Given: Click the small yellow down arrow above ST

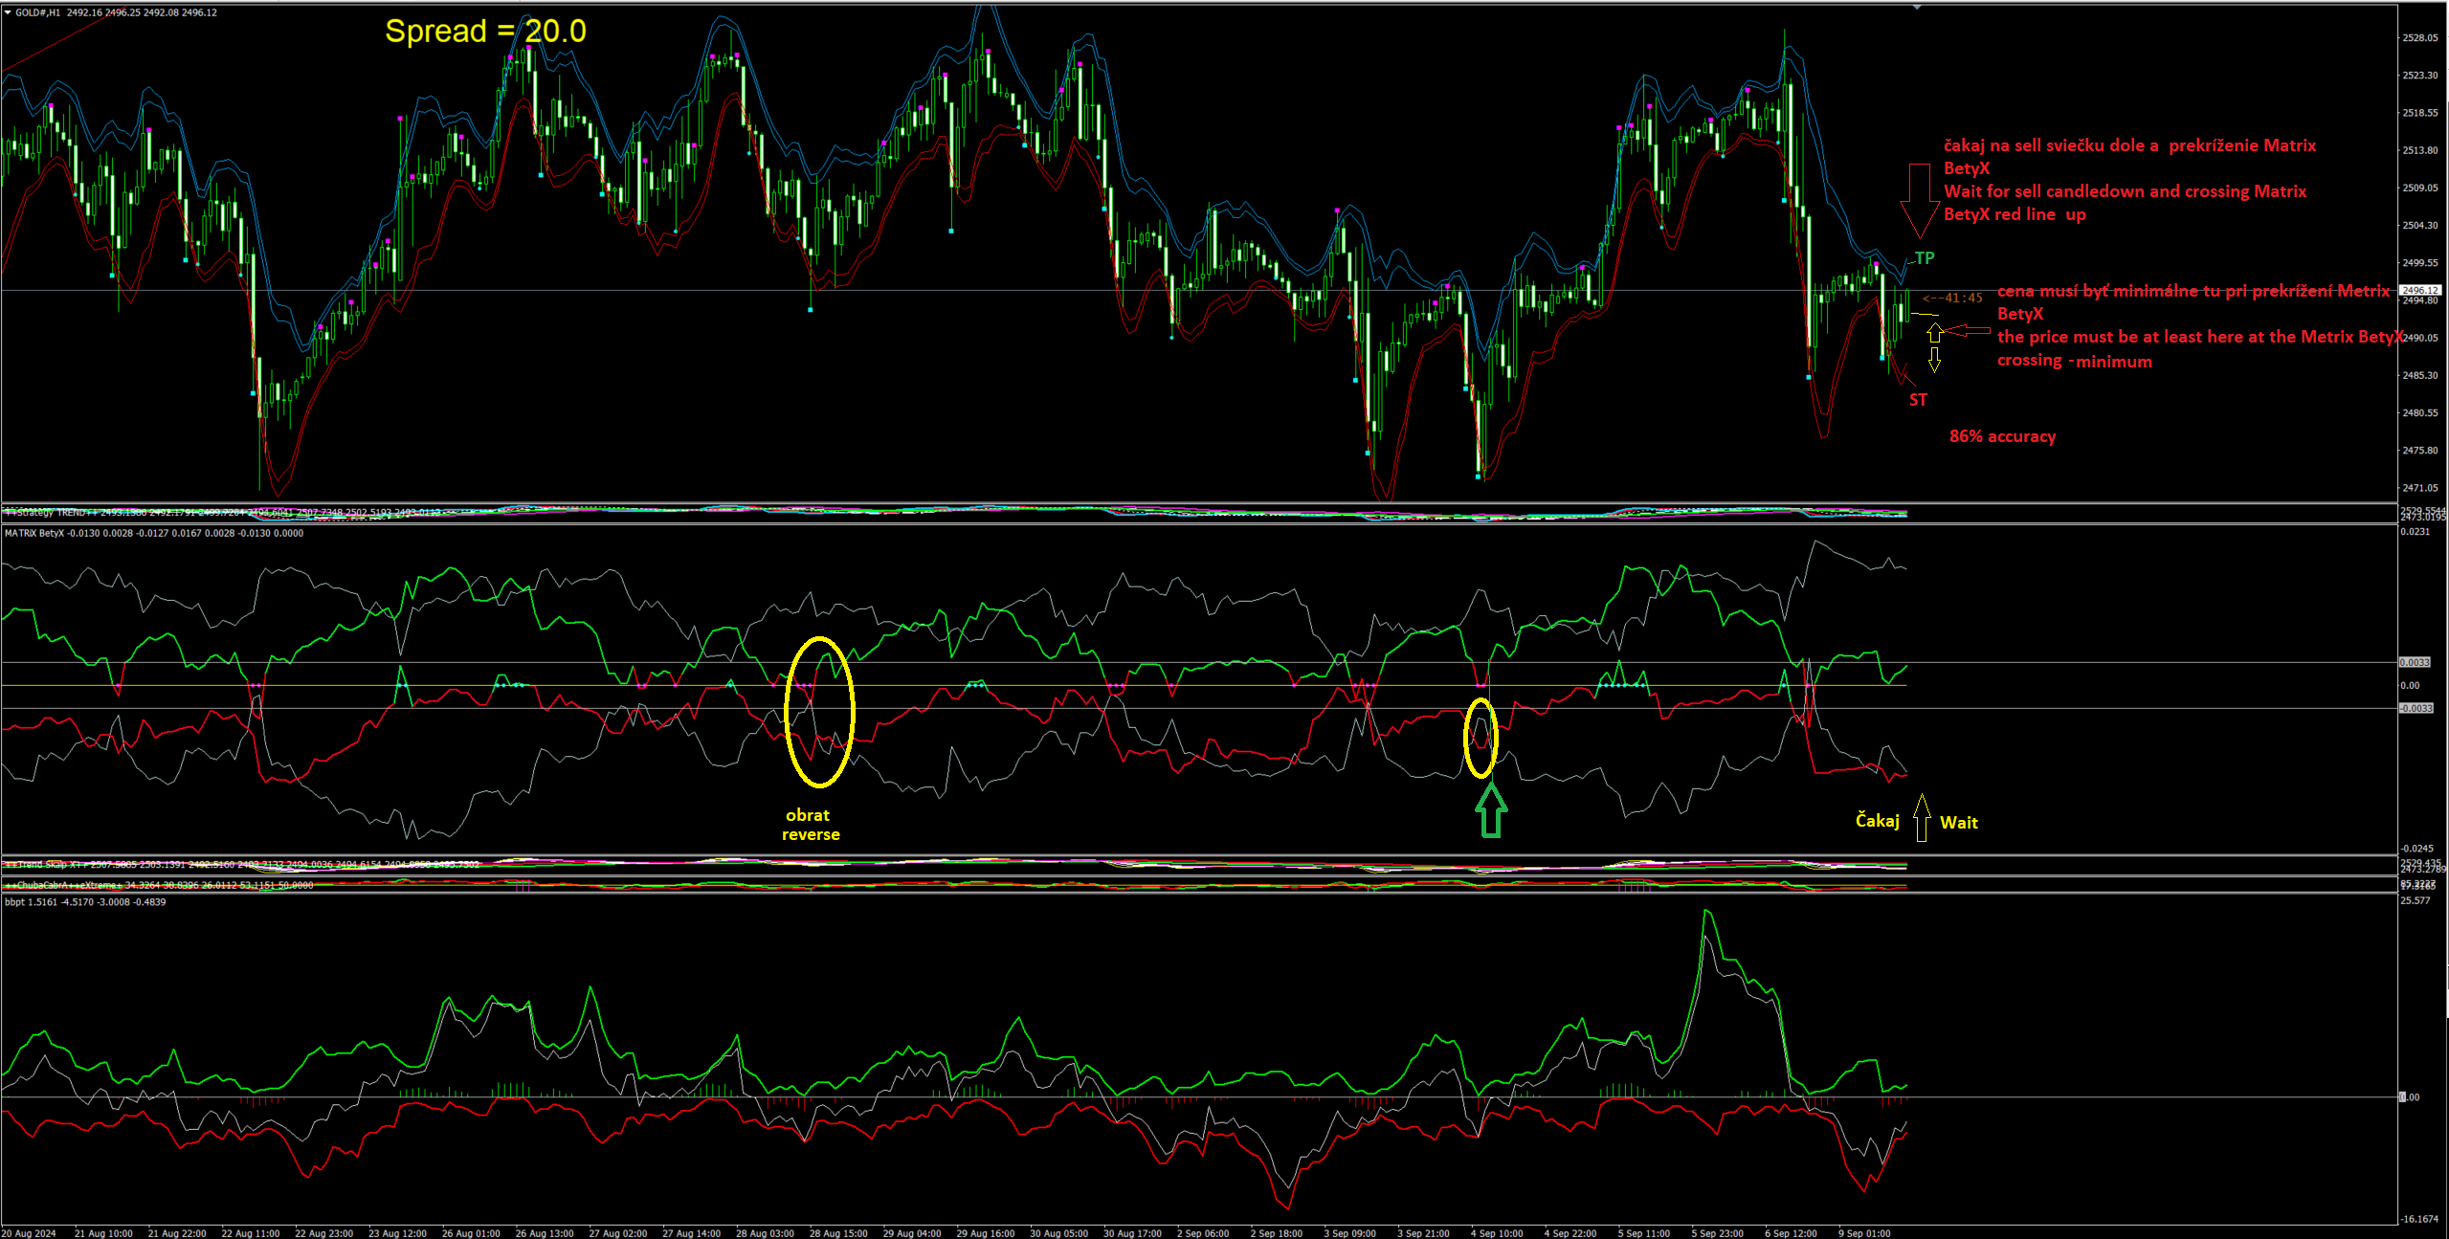Looking at the screenshot, I should click(1934, 360).
